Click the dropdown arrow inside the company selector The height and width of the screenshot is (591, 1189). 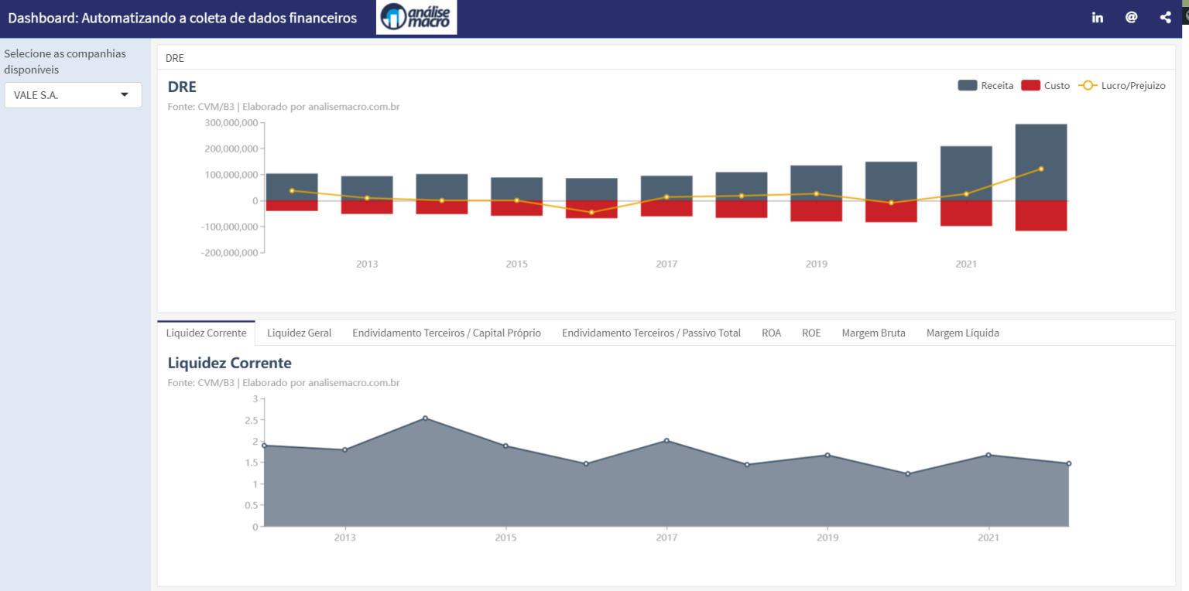click(124, 95)
